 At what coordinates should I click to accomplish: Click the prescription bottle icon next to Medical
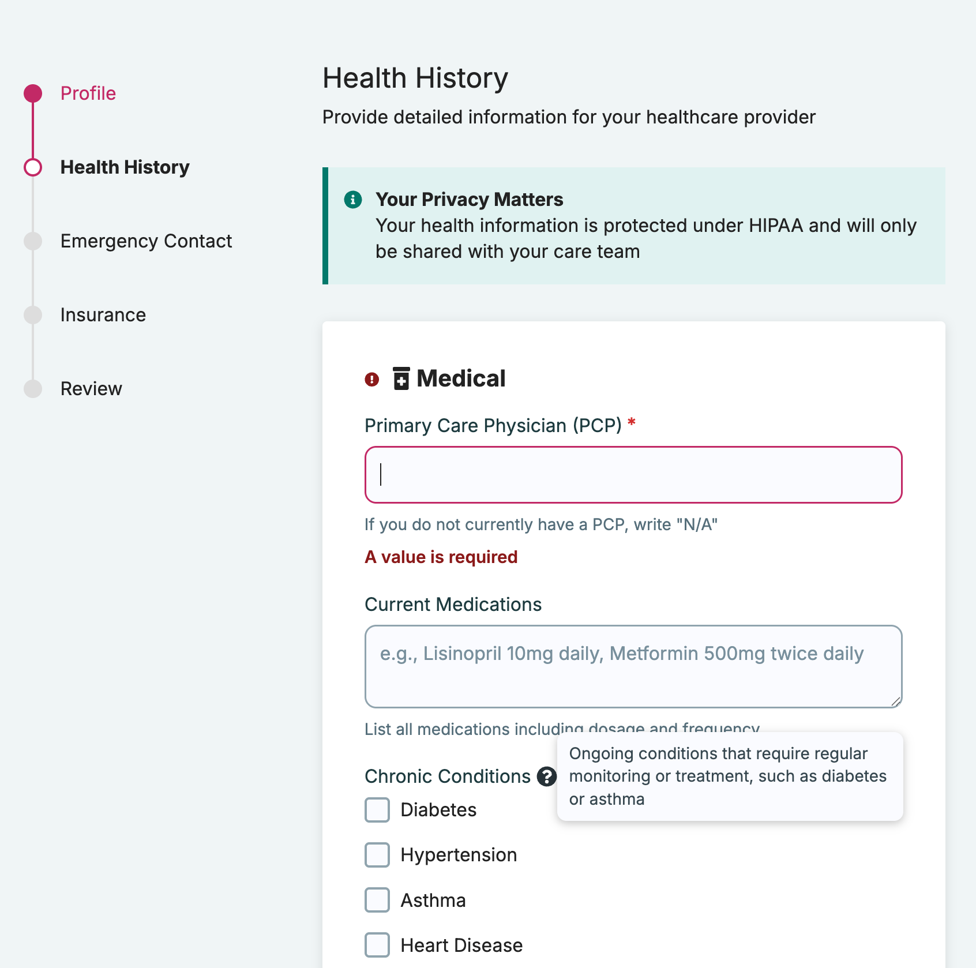click(401, 378)
